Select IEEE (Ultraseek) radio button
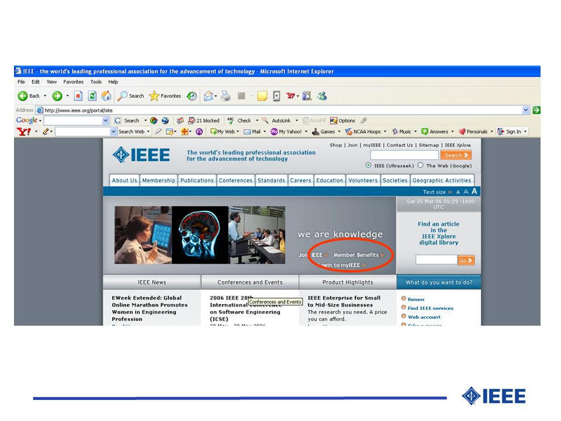The width and height of the screenshot is (561, 421). 368,165
